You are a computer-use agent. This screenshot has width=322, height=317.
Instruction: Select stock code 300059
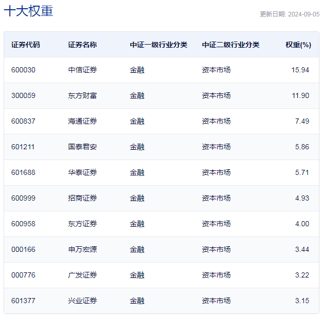[x=23, y=95]
